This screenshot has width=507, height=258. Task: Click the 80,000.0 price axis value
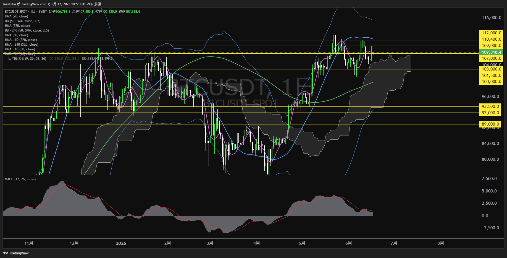point(490,159)
